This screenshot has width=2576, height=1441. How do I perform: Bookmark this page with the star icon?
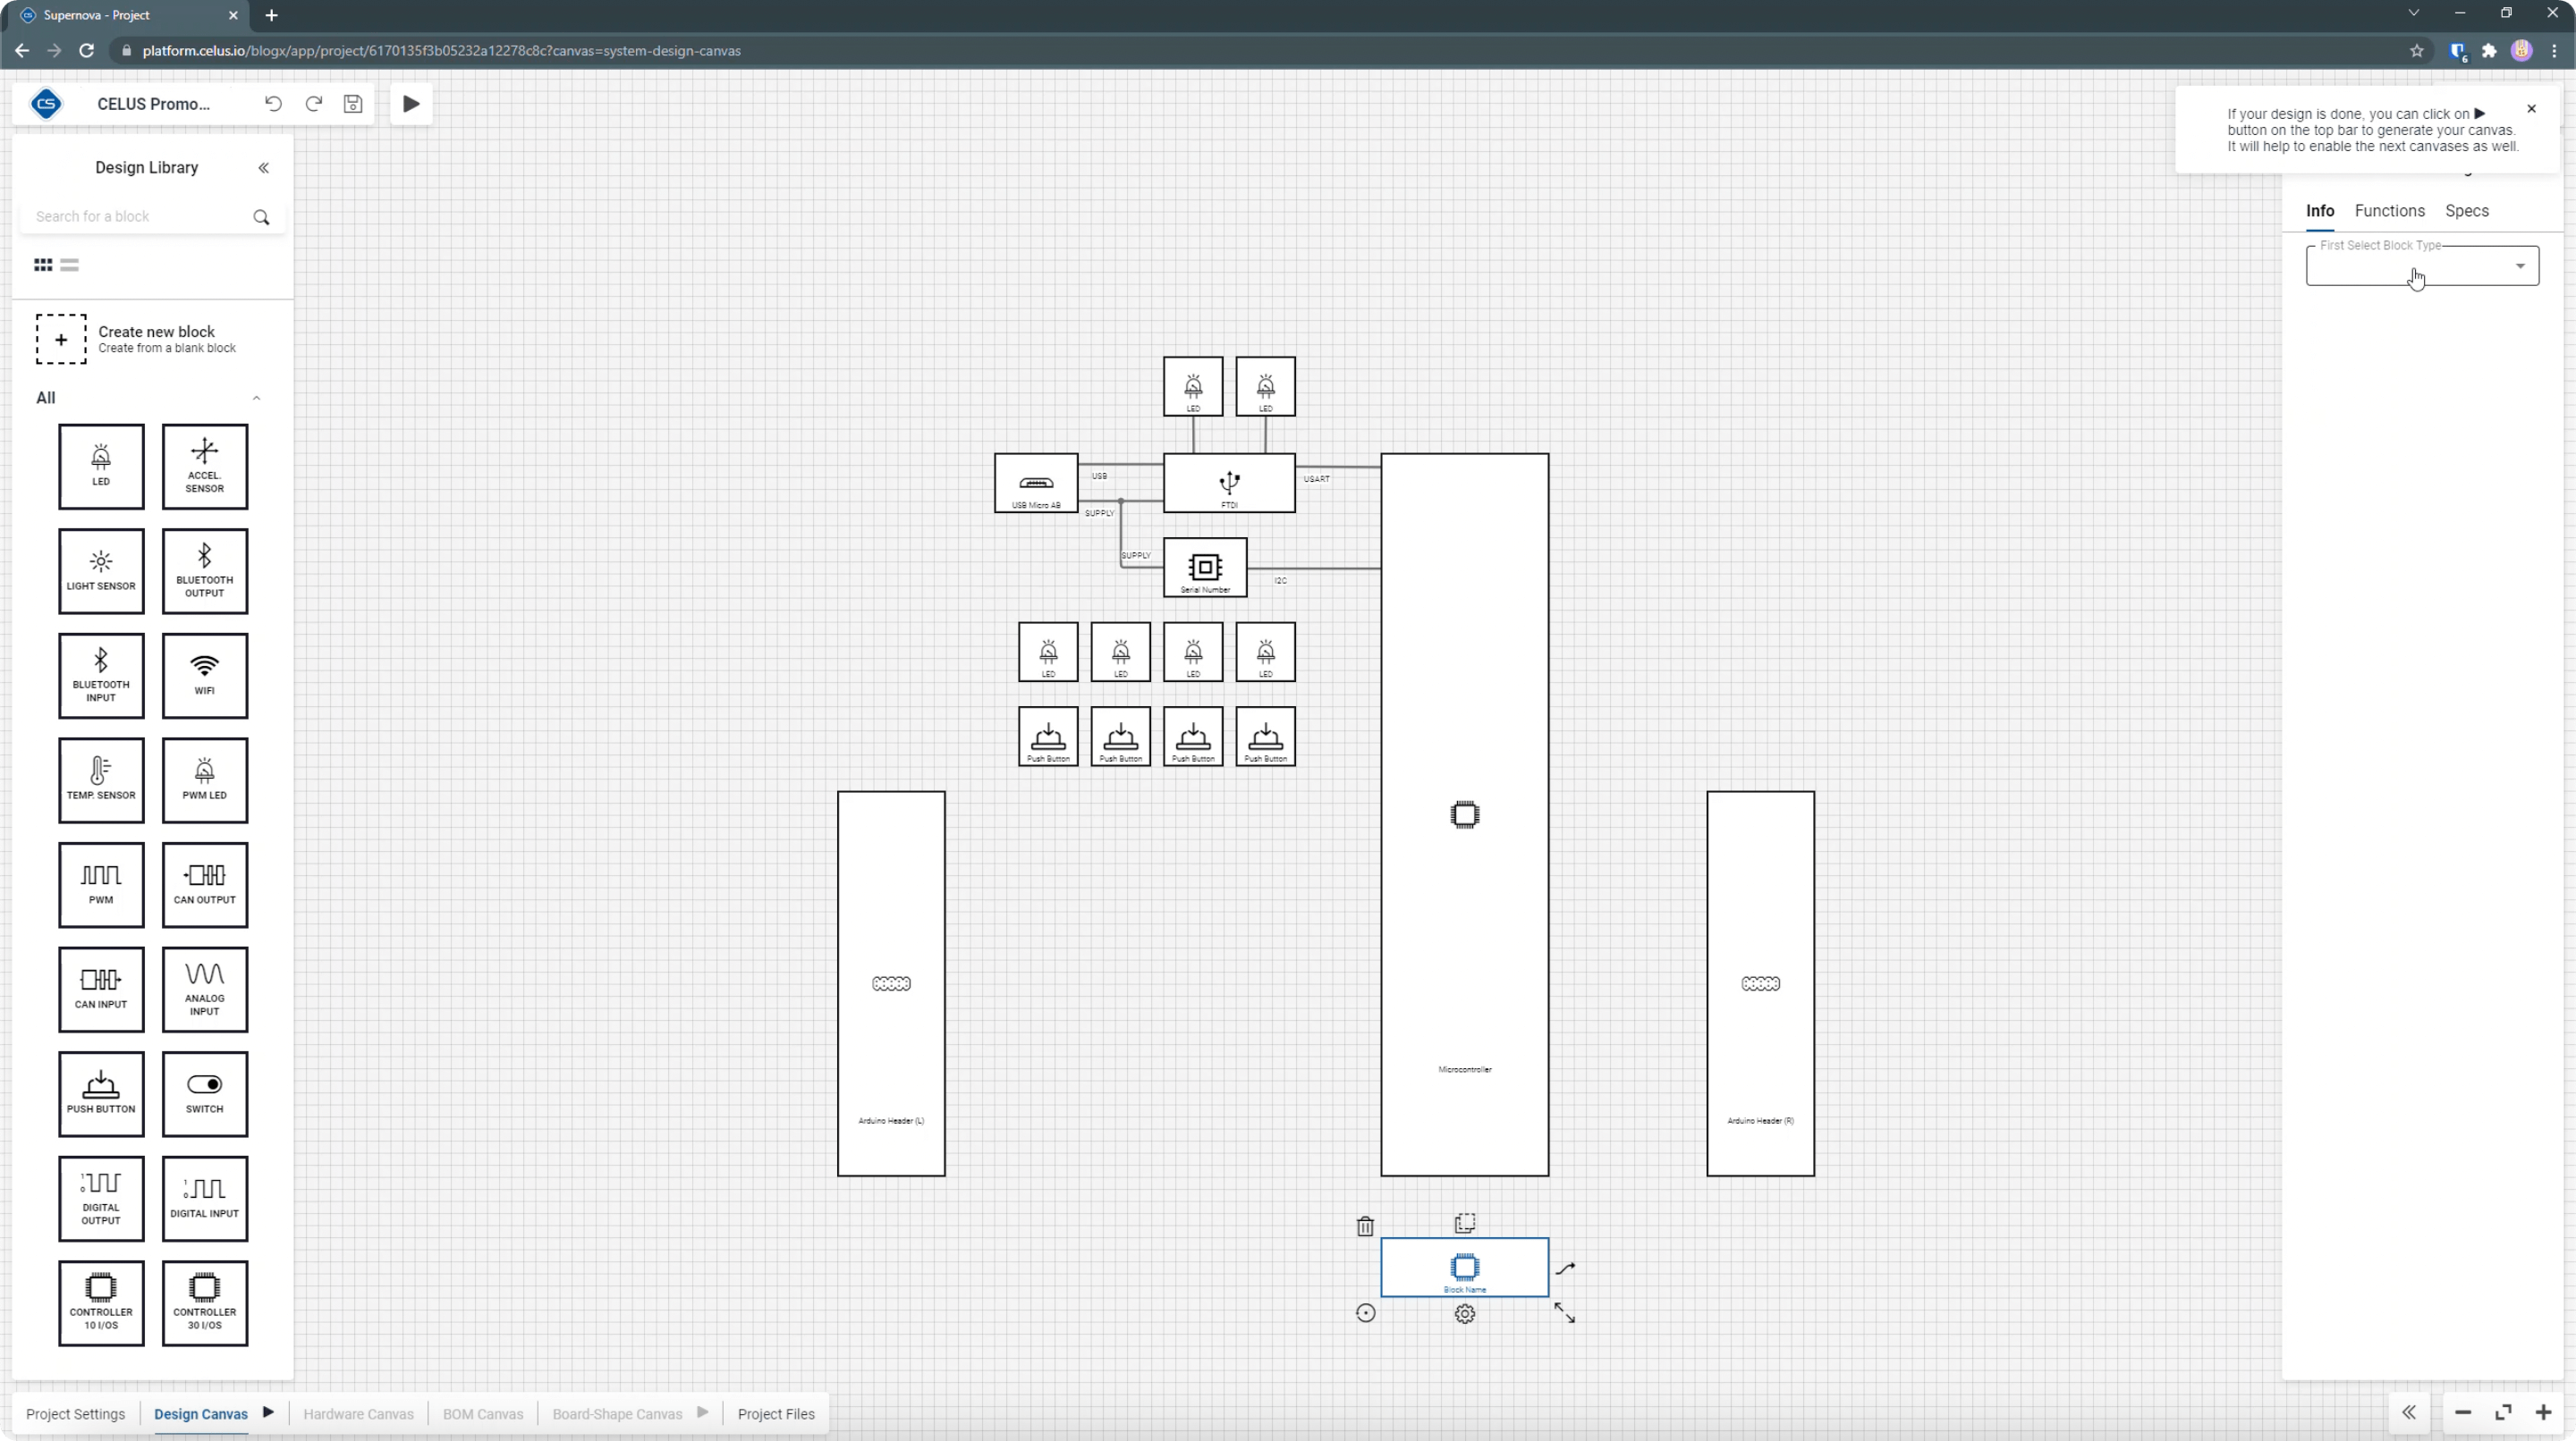click(2417, 51)
